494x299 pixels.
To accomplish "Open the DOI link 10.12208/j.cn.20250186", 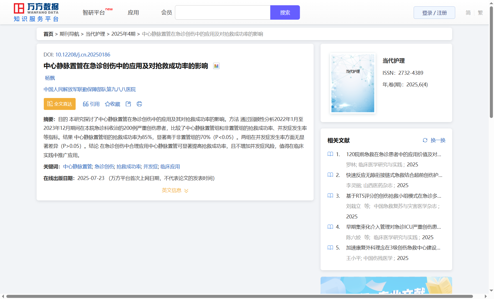I will (x=83, y=55).
